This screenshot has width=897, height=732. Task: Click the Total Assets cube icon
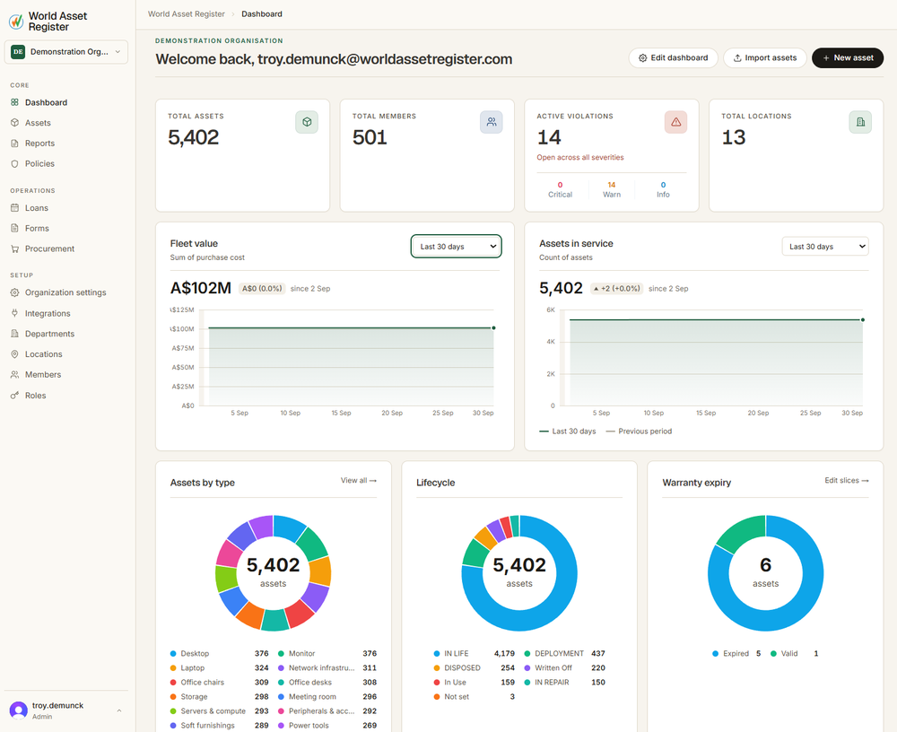tap(307, 122)
